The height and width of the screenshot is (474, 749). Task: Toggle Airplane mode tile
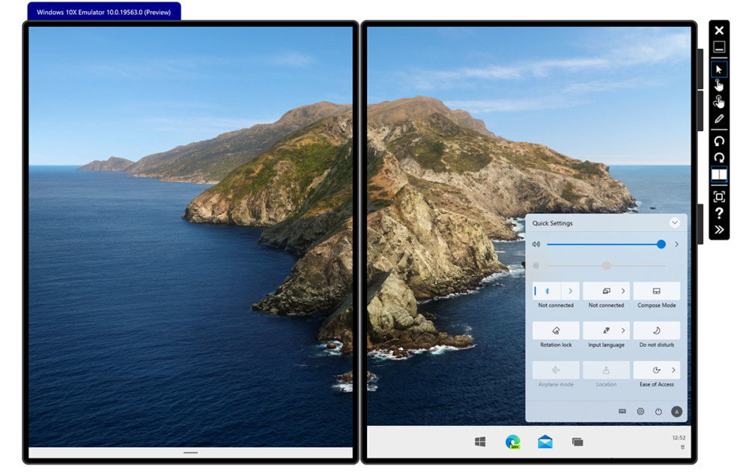[556, 371]
